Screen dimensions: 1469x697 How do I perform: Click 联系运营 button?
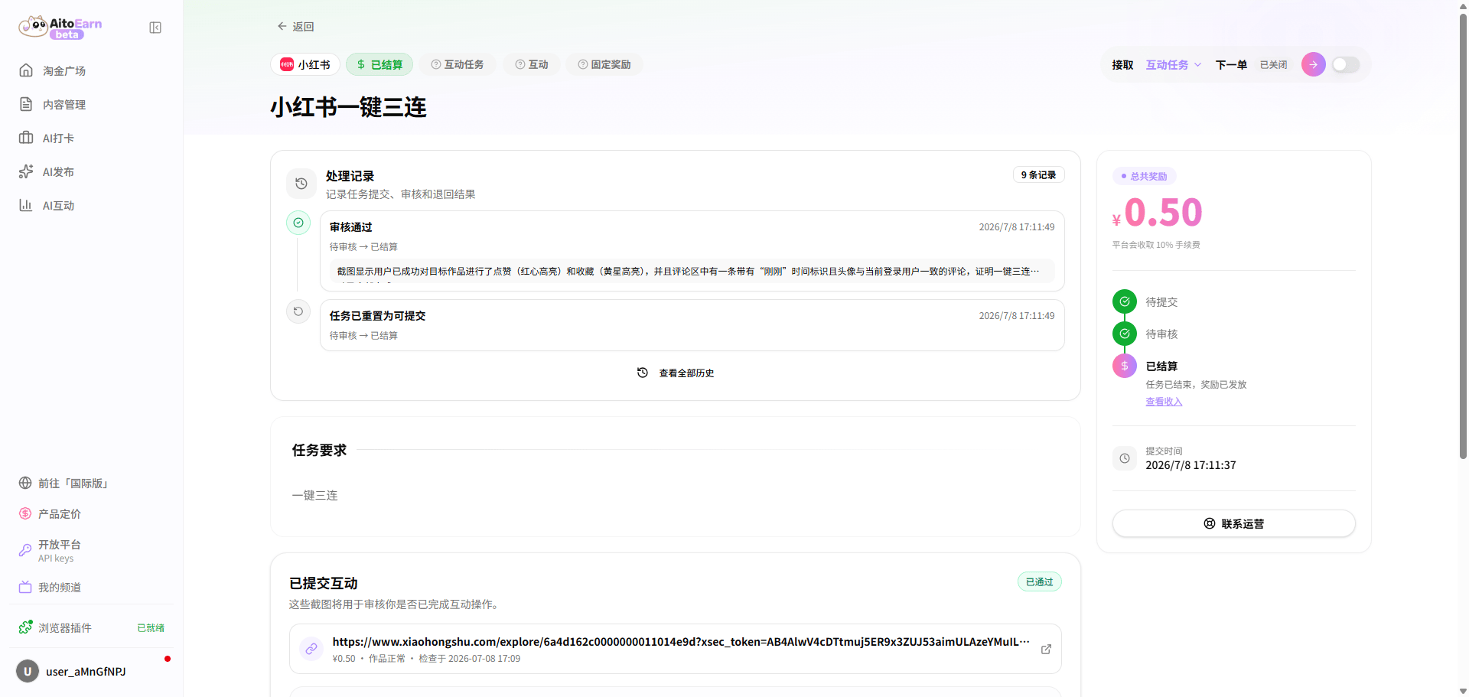(1234, 523)
